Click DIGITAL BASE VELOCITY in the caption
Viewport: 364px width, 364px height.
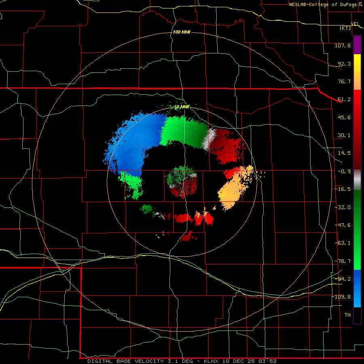[x=126, y=361]
